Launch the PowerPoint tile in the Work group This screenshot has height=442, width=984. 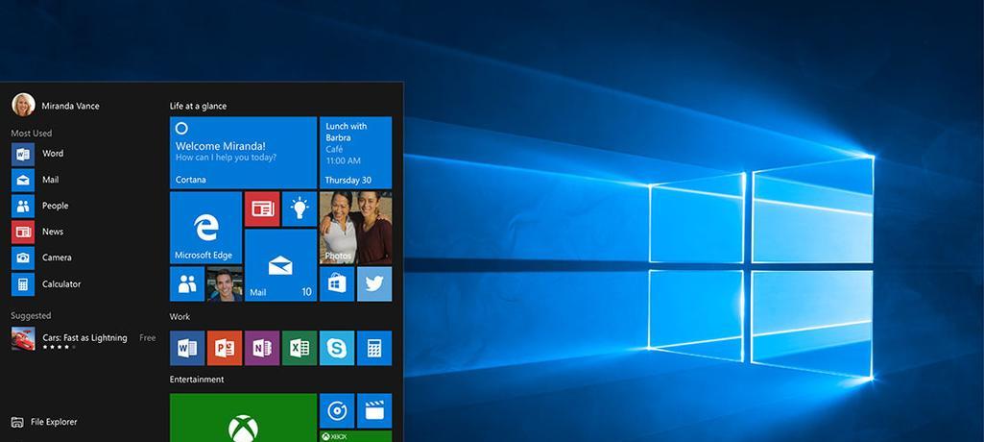coord(224,348)
